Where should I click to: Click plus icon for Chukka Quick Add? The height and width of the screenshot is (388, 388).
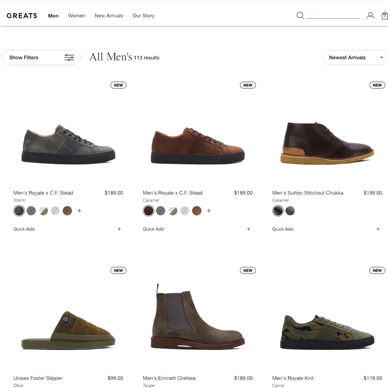point(378,229)
